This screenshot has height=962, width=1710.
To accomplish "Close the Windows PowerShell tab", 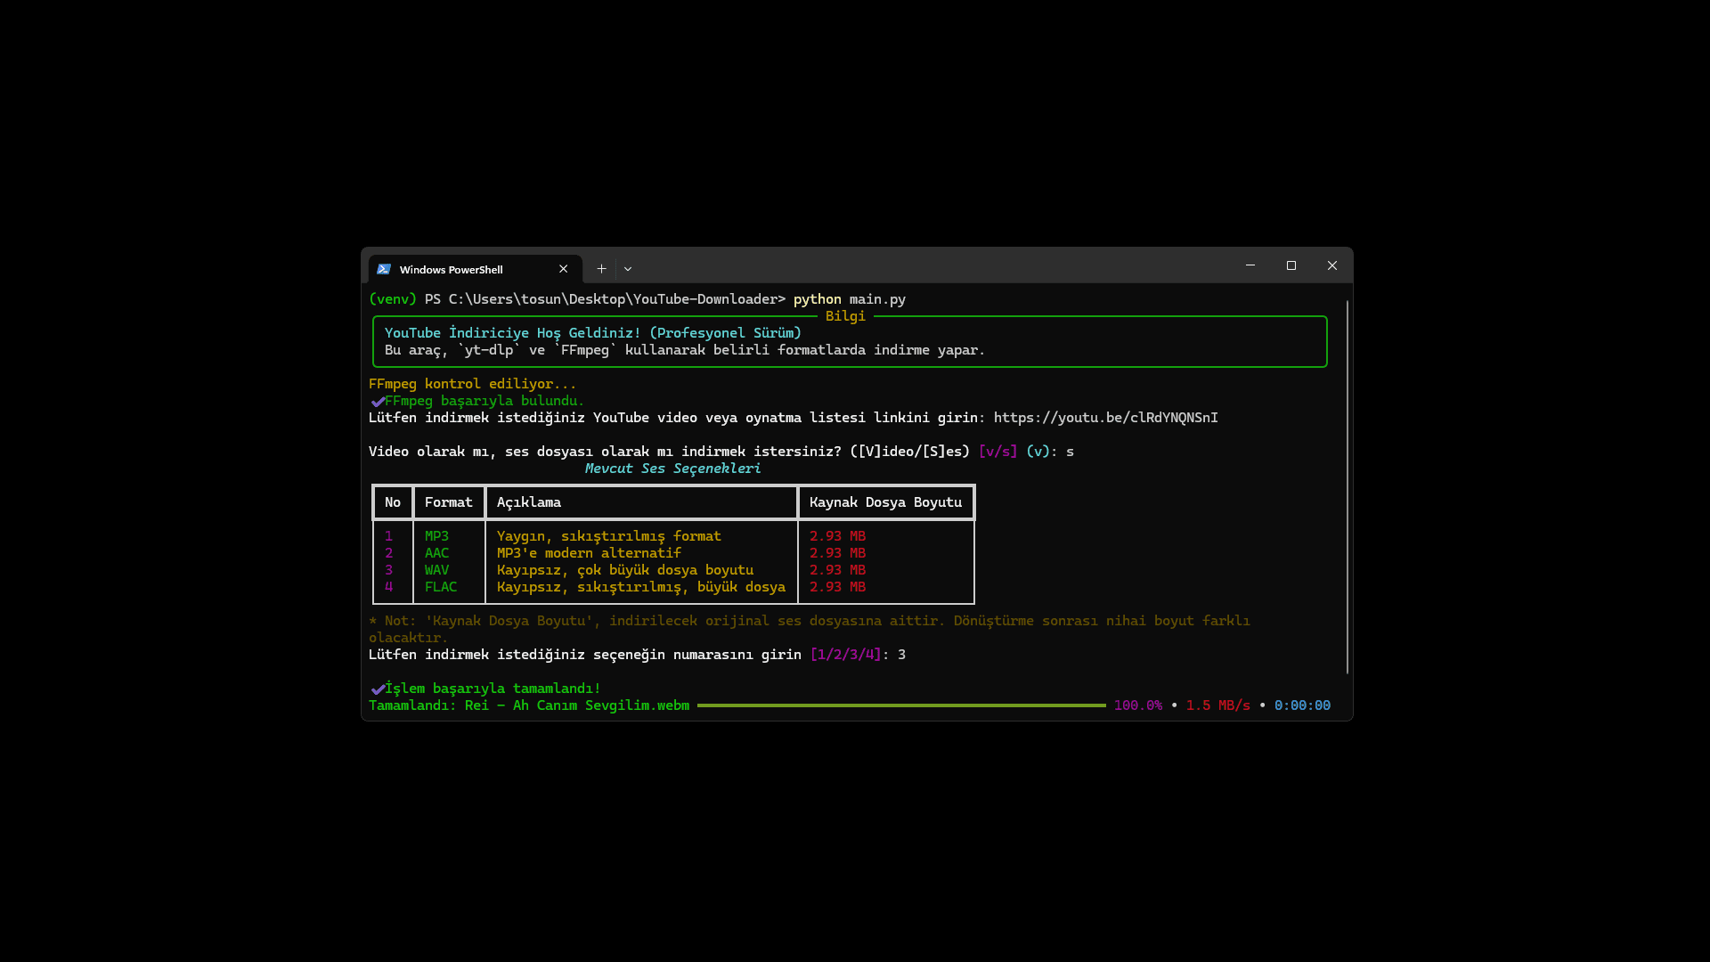I will 563,269.
